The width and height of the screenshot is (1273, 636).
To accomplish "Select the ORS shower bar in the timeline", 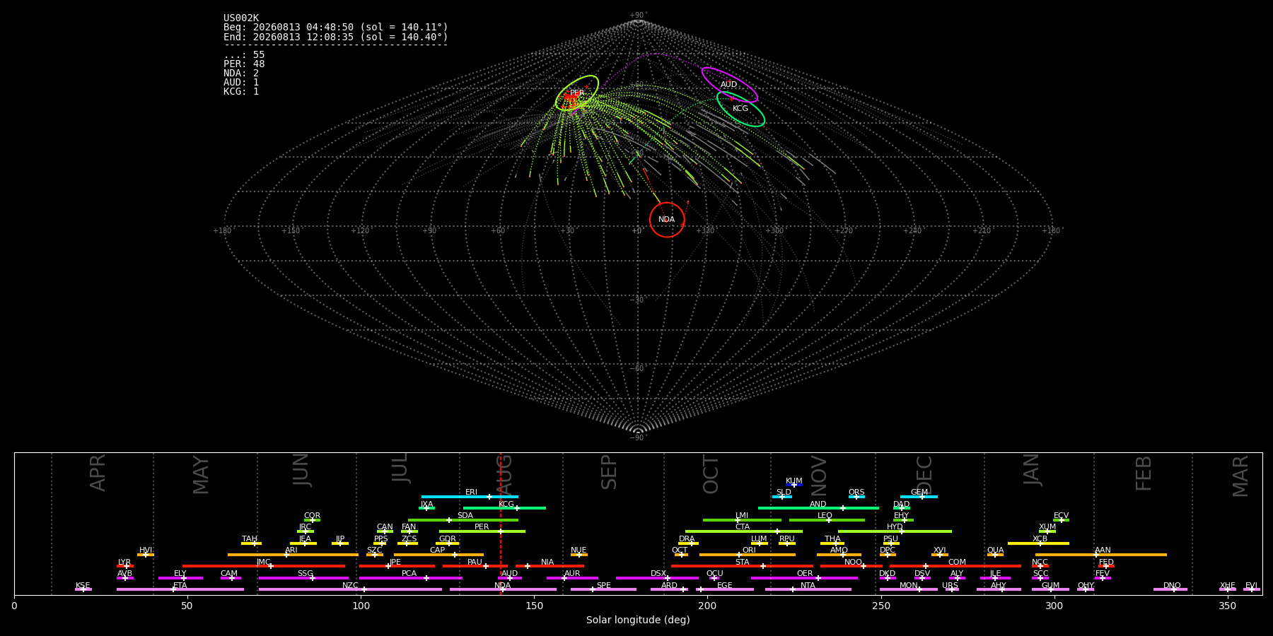I will click(856, 497).
